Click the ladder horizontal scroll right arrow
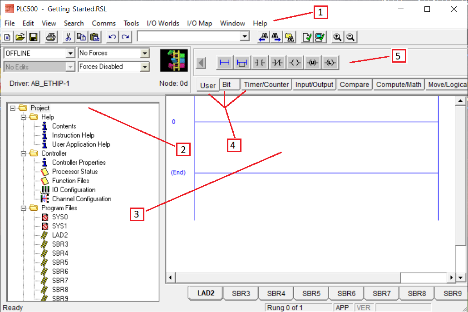 click(x=451, y=277)
